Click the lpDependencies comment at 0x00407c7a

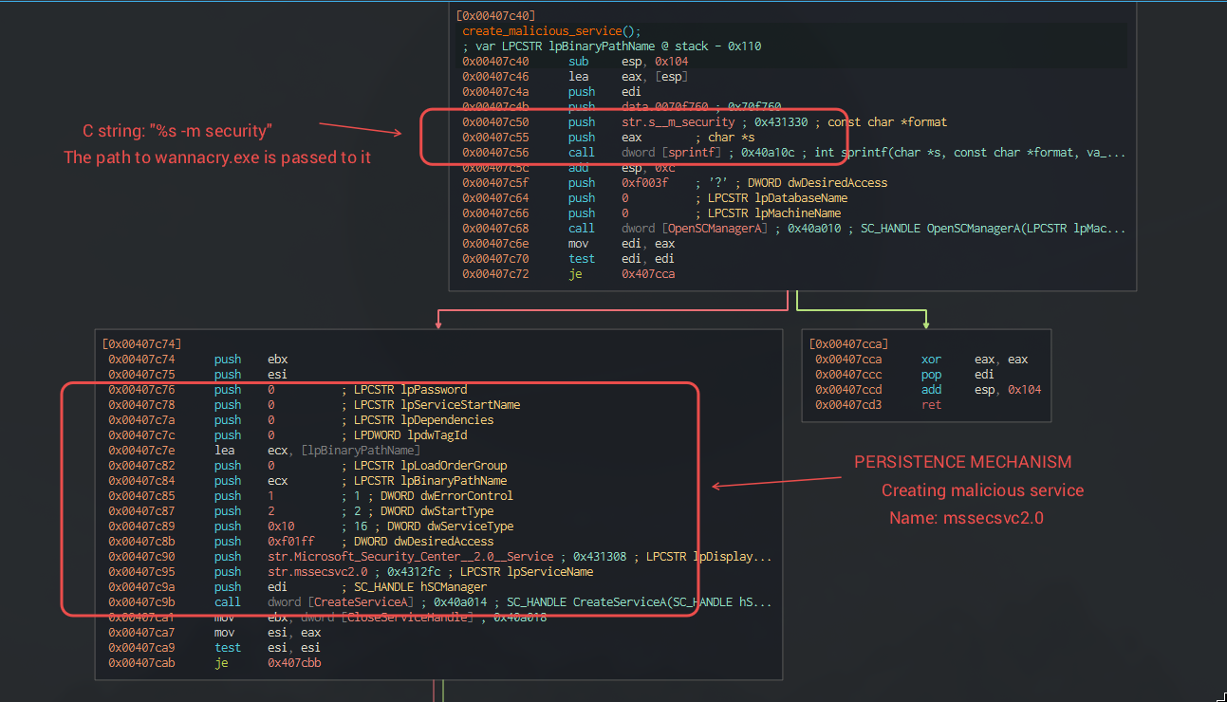pos(418,420)
